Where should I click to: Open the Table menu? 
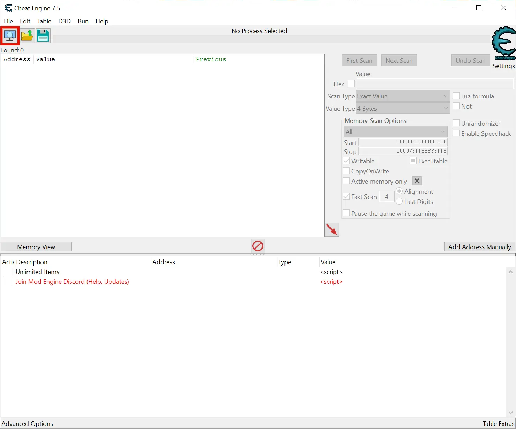44,21
